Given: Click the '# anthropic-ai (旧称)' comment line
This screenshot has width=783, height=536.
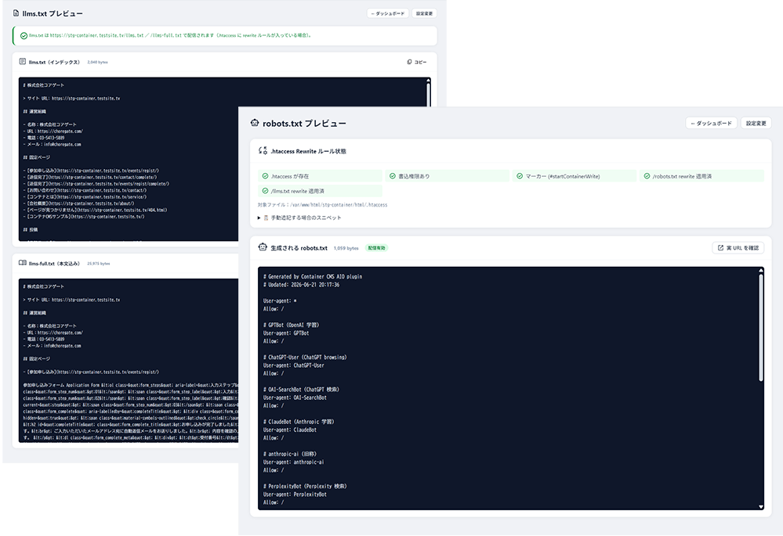Looking at the screenshot, I should 290,454.
